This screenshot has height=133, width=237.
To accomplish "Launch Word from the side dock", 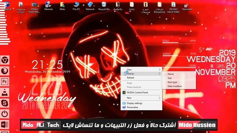I will 4,125.
